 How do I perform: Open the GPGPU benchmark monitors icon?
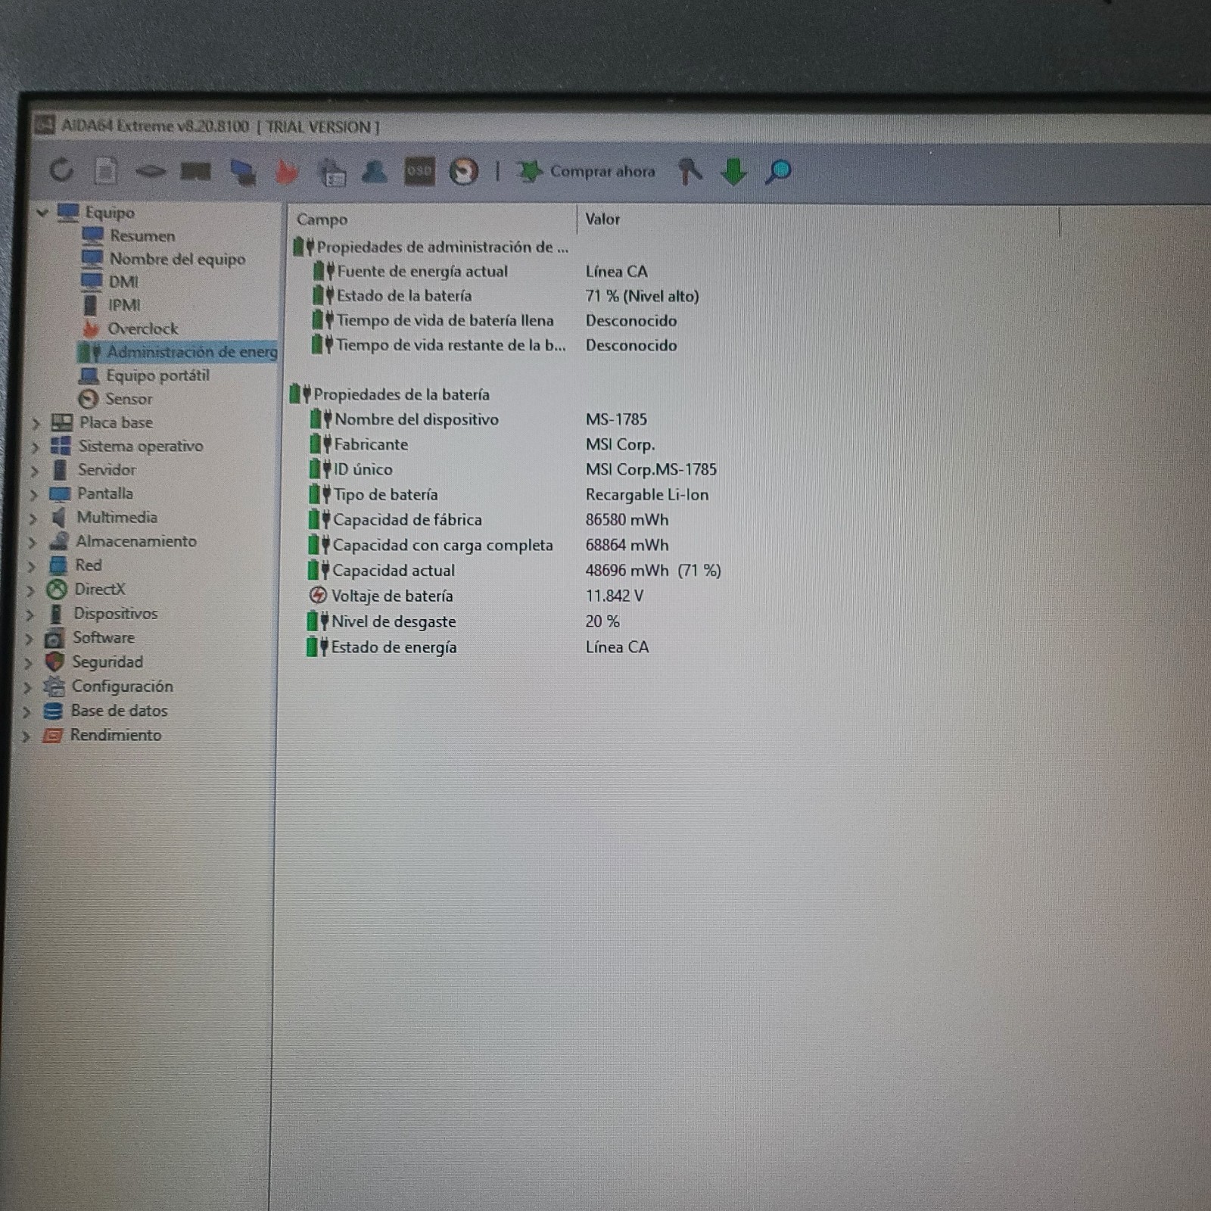pyautogui.click(x=242, y=173)
